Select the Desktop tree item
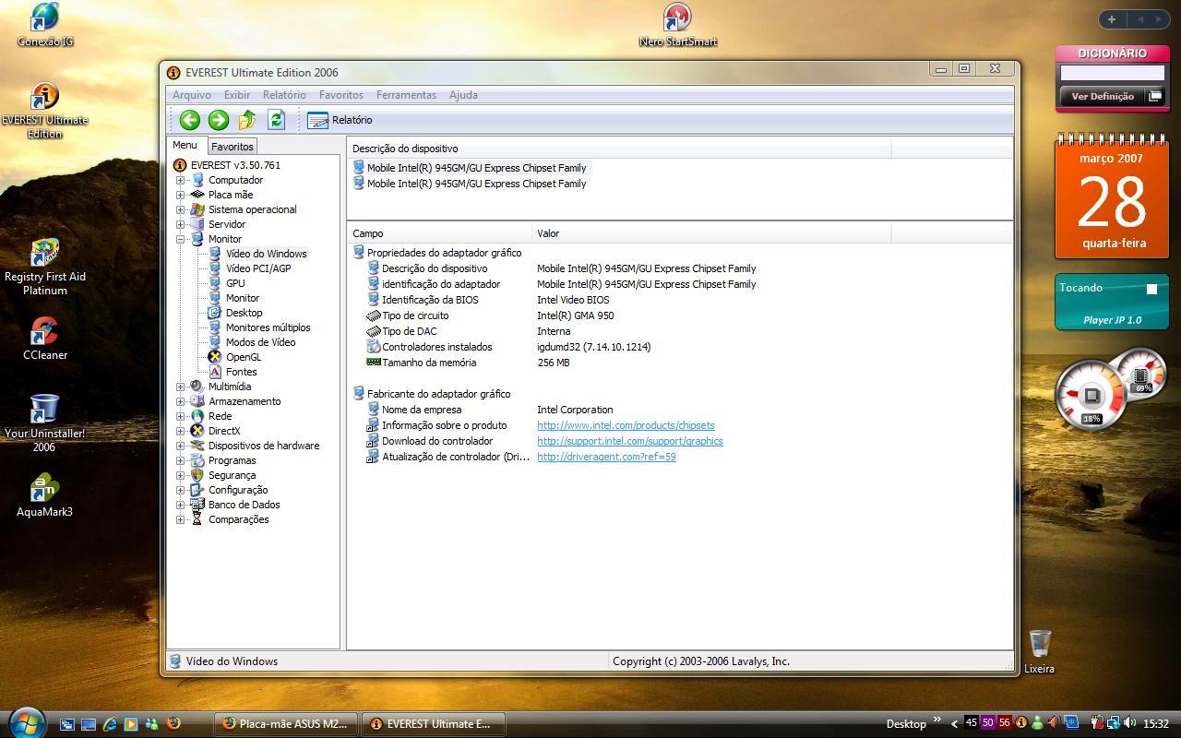1181x738 pixels. click(244, 313)
